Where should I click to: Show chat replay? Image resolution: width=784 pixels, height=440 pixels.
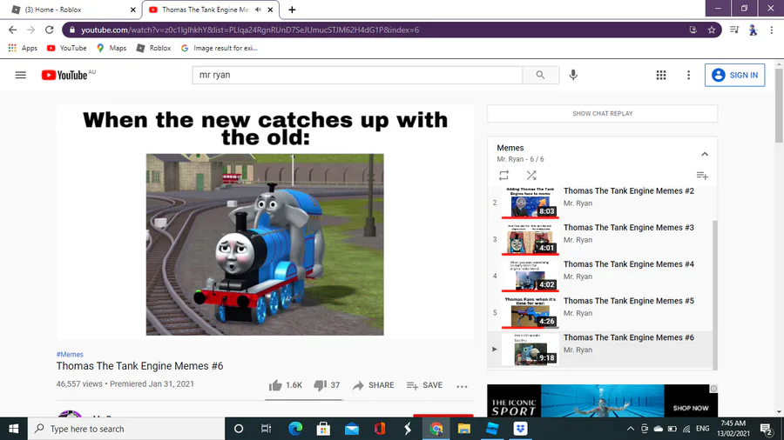coord(603,113)
